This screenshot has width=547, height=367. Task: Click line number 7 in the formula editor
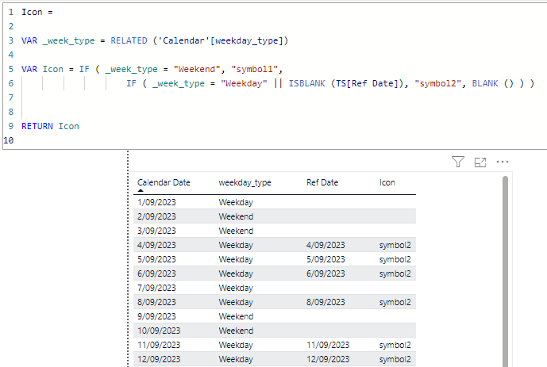pos(11,97)
